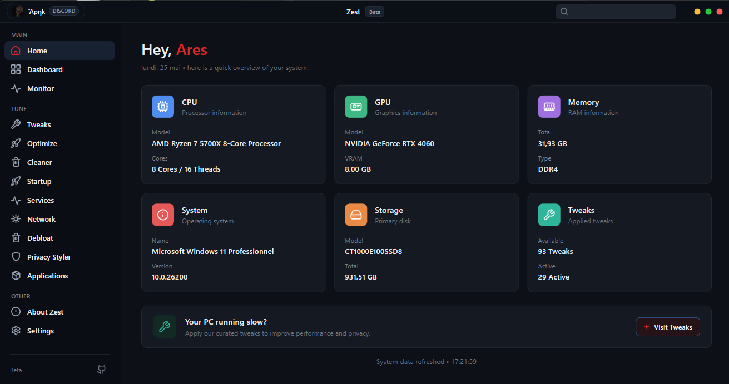Click '8 Cores / 16 Threads' value
The image size is (729, 384).
186,169
